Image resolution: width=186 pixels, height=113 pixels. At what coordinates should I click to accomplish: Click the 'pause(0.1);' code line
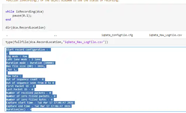22,15
